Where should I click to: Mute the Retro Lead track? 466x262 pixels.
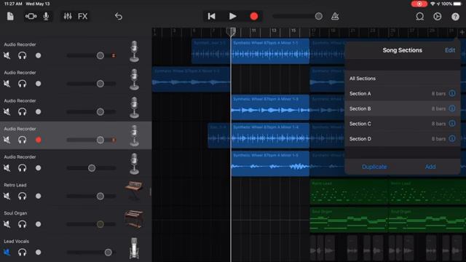(7, 196)
